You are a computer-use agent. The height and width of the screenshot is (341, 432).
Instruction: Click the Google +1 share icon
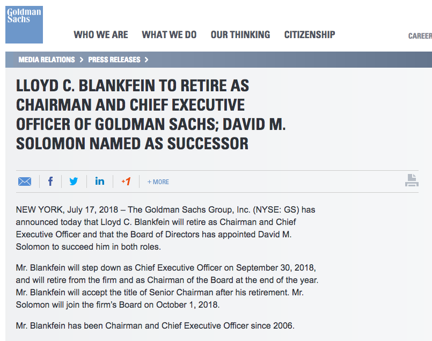tap(126, 182)
